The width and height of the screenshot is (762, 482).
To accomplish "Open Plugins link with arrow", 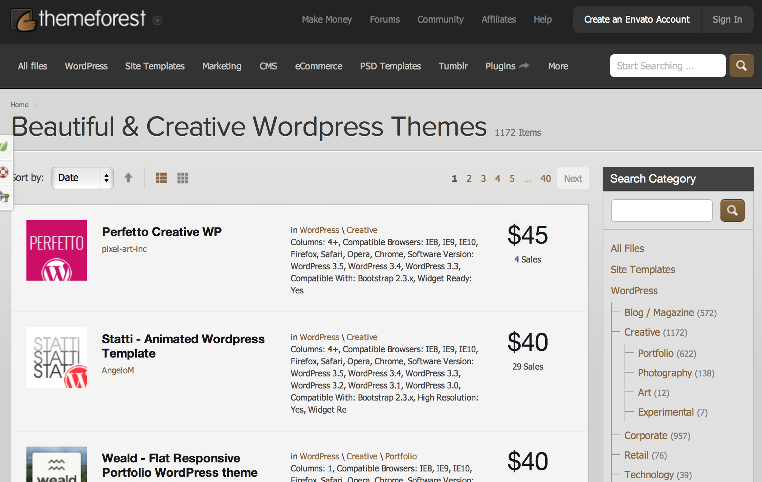I will click(507, 66).
